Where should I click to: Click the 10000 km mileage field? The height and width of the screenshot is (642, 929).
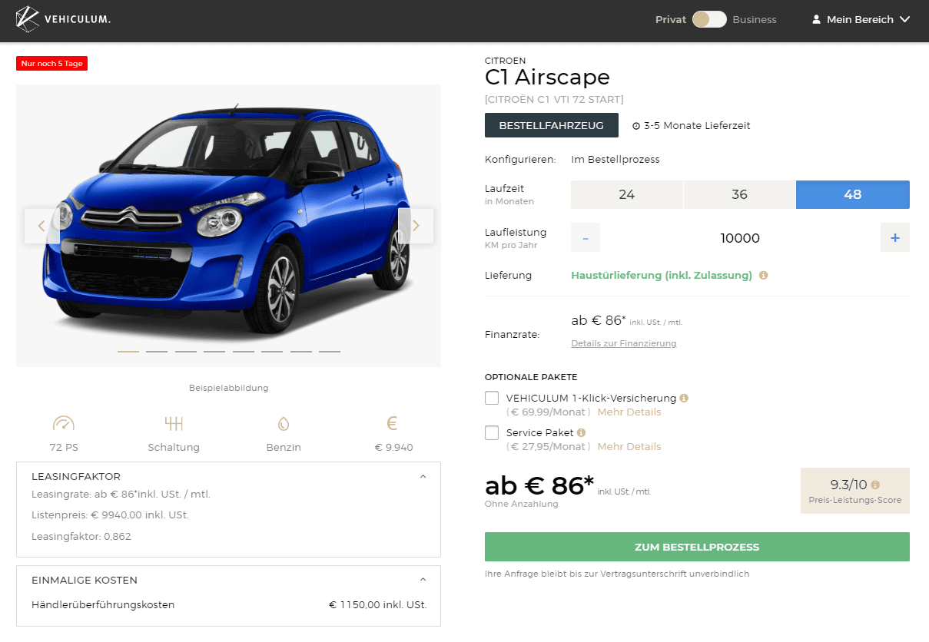click(x=740, y=238)
